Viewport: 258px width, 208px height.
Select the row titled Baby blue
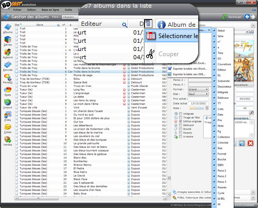click(91, 194)
